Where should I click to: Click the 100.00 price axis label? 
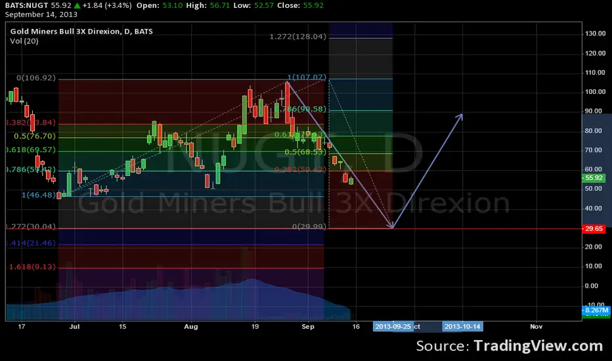click(595, 92)
